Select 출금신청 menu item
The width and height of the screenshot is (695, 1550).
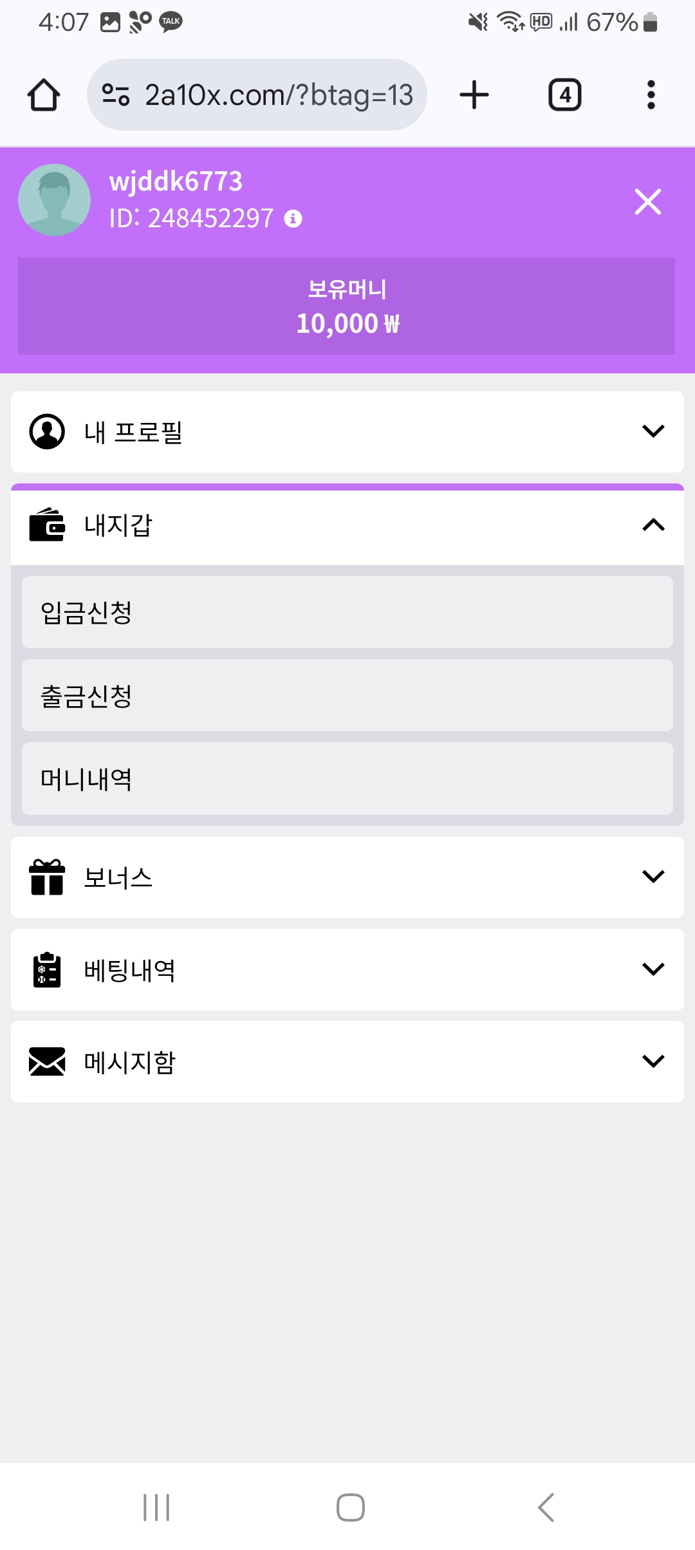(x=347, y=696)
